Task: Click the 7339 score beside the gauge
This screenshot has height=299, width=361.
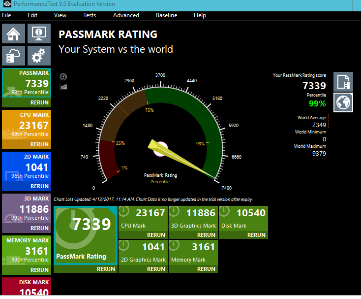Action: click(x=314, y=86)
